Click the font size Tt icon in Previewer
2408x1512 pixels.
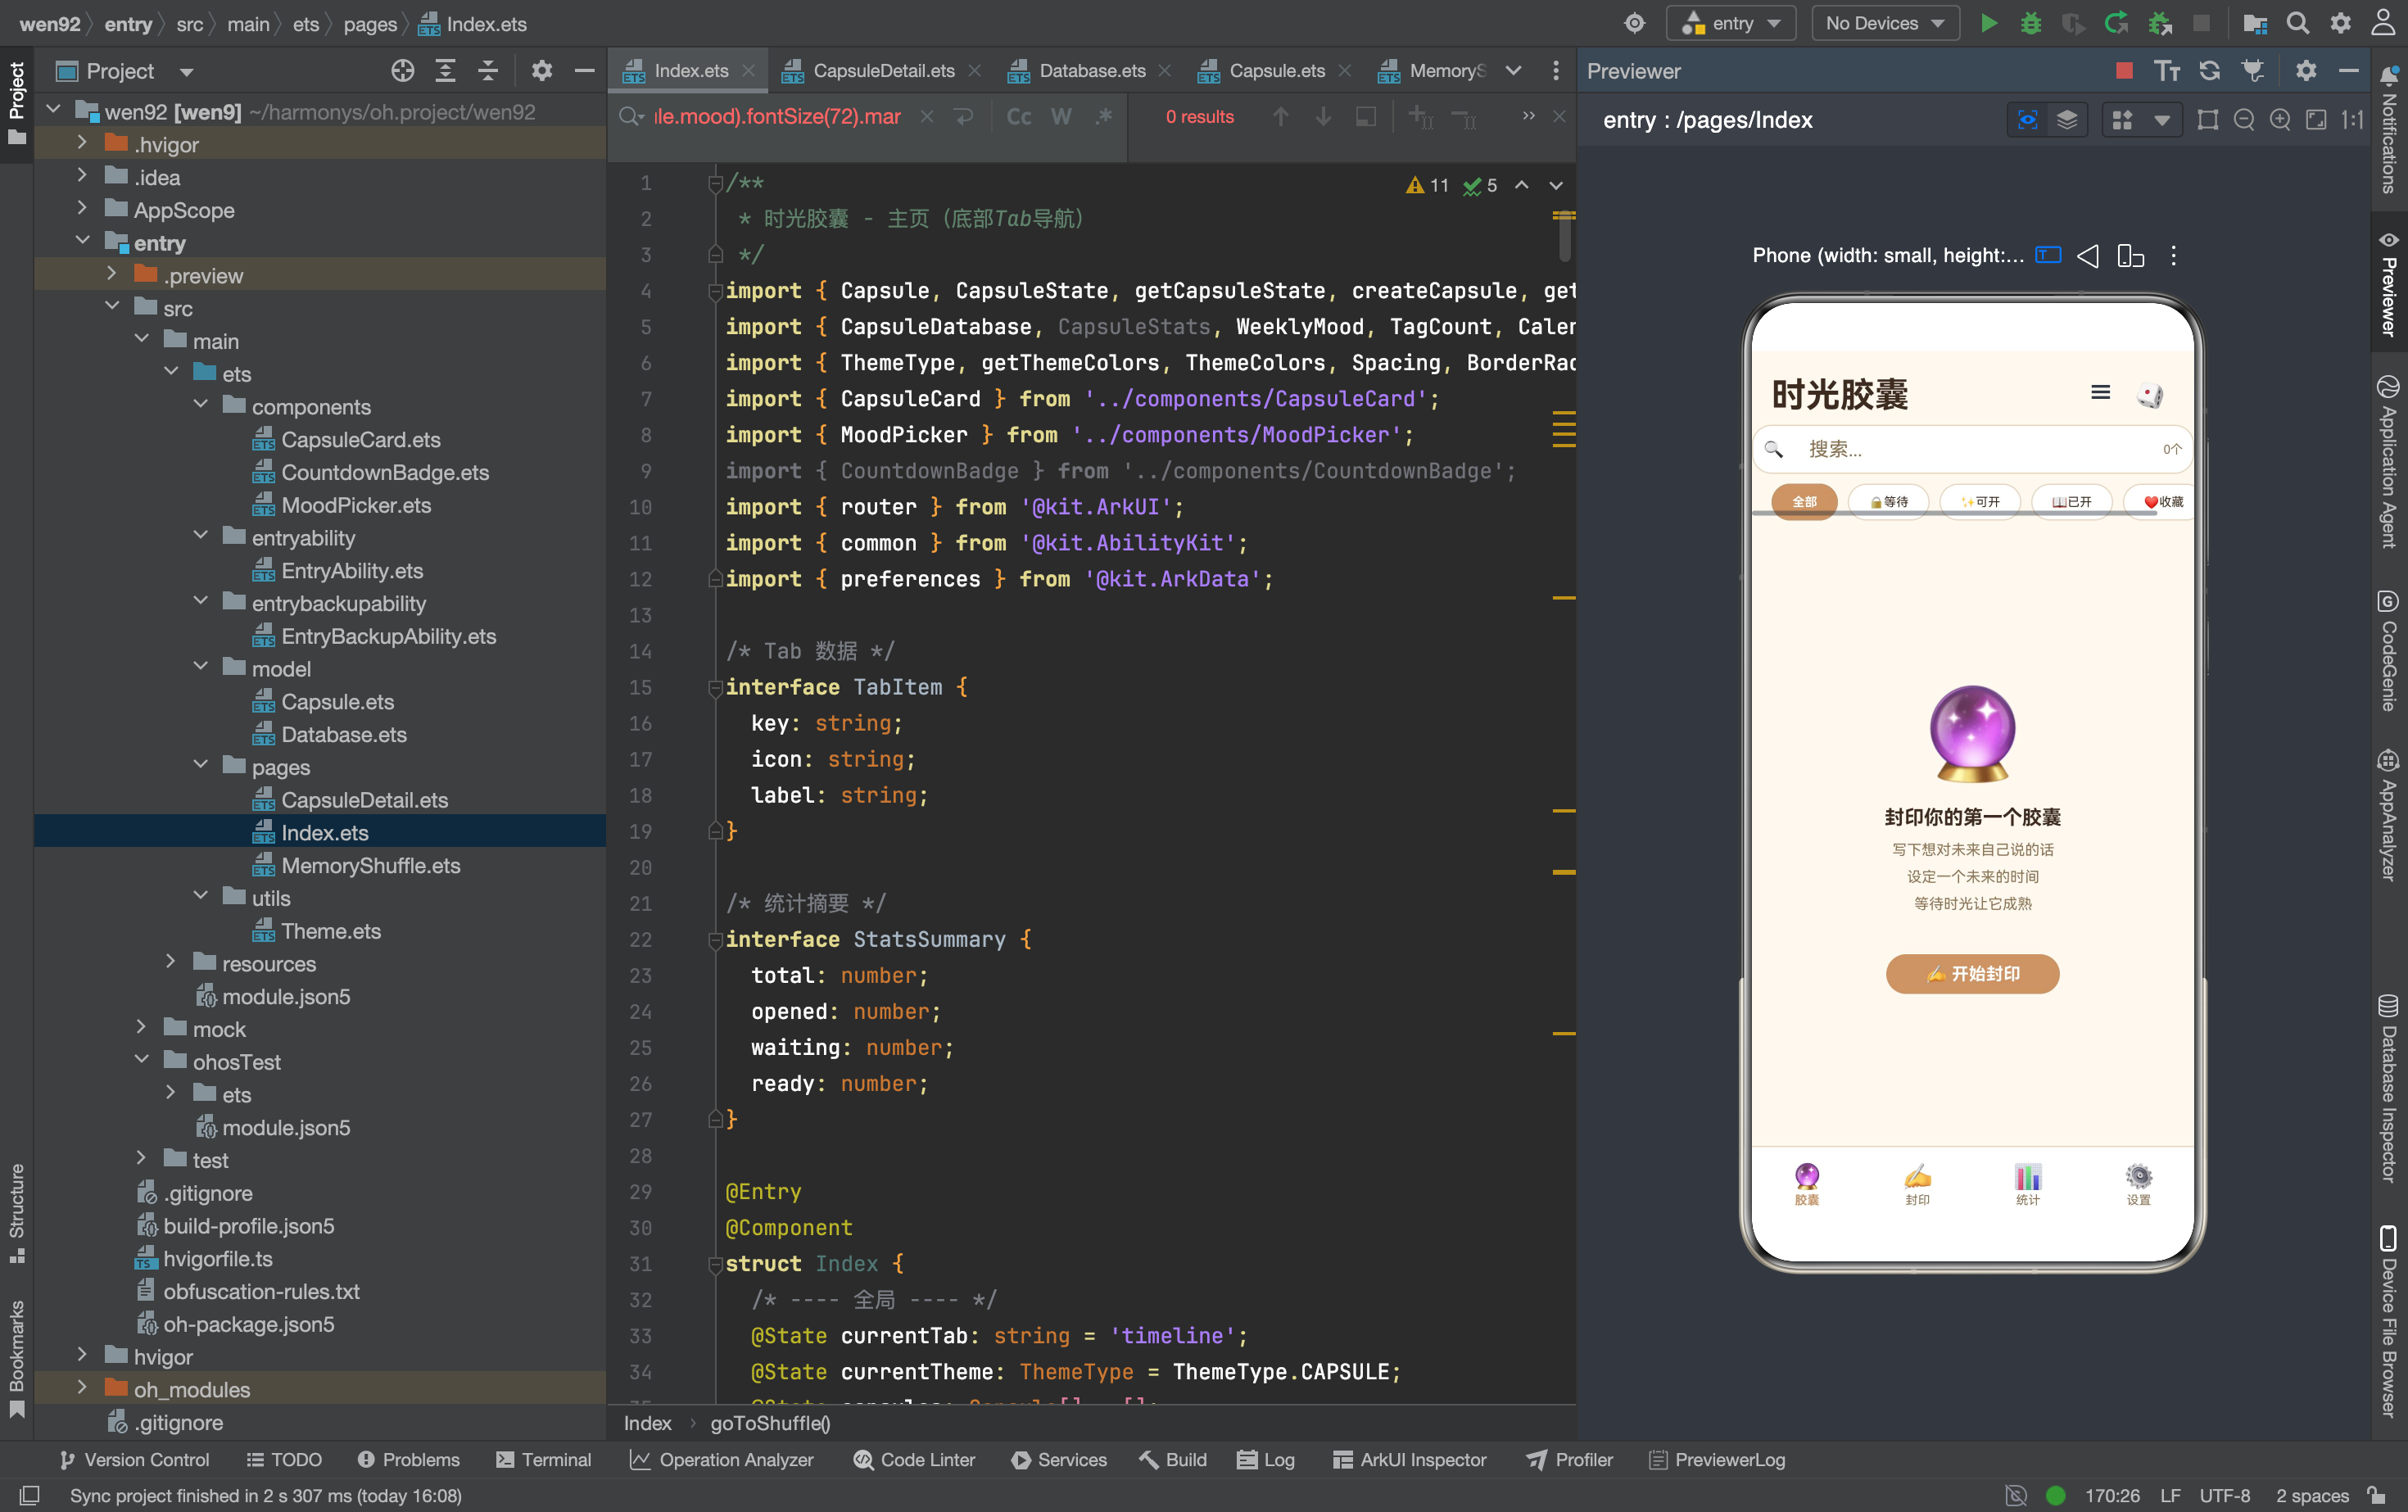(x=2167, y=70)
